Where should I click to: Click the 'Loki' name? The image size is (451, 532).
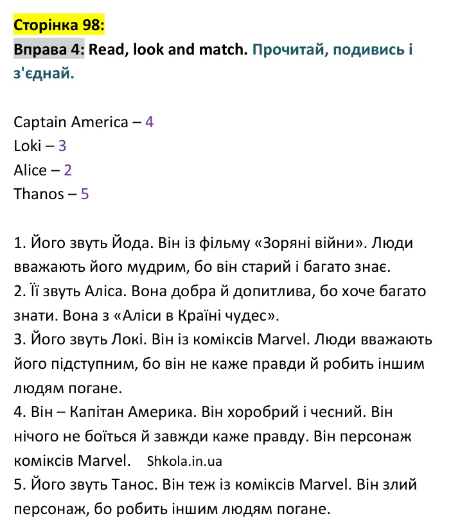[x=28, y=146]
